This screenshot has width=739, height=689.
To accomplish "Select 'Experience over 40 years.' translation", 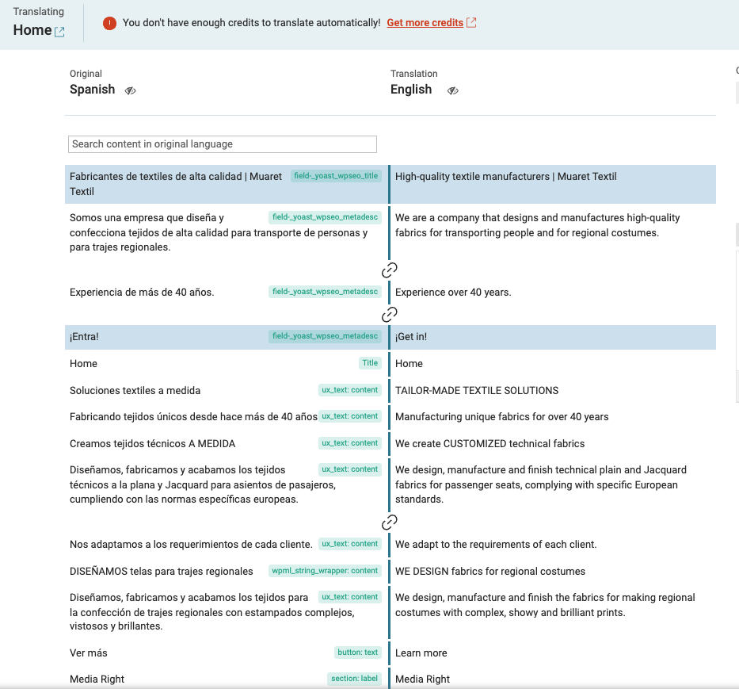I will 453,293.
